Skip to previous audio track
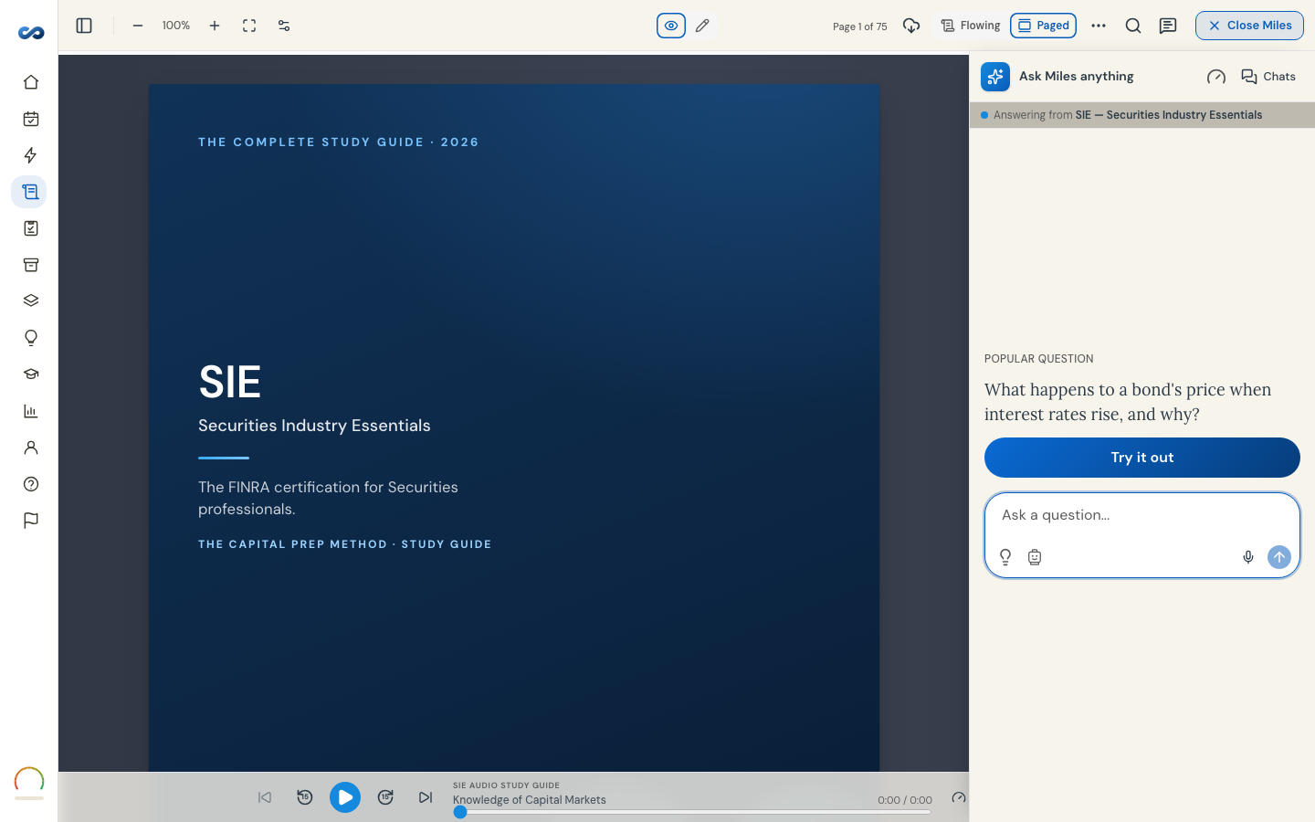Image resolution: width=1315 pixels, height=822 pixels. click(x=265, y=797)
